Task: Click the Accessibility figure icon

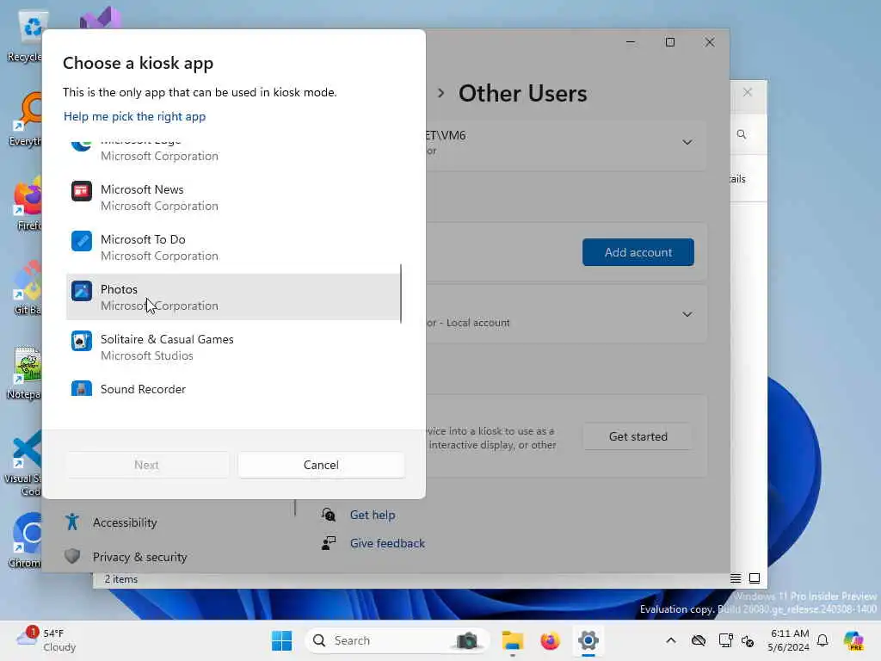Action: coord(72,522)
